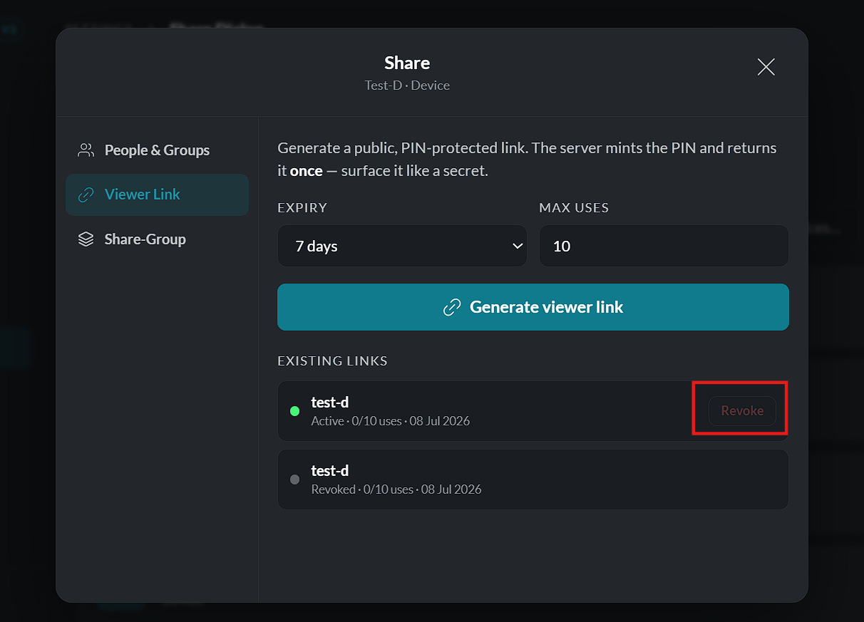This screenshot has height=622, width=864.
Task: Click the grey status dot of revoked test-d
Action: [x=295, y=480]
